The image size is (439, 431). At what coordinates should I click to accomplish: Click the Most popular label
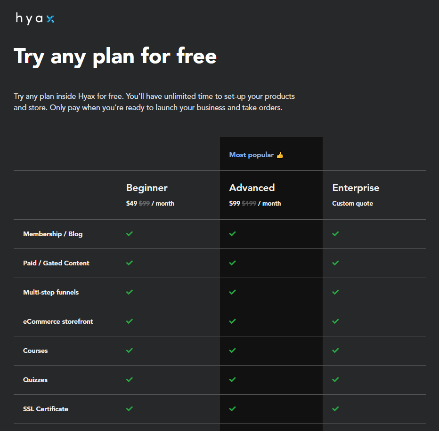[x=251, y=155]
